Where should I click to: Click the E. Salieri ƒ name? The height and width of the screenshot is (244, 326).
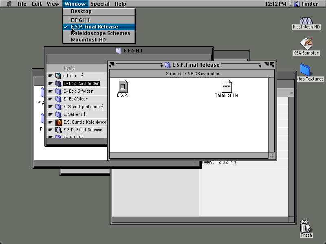click(x=75, y=115)
